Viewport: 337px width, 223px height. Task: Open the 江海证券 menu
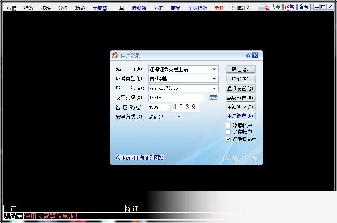242,8
